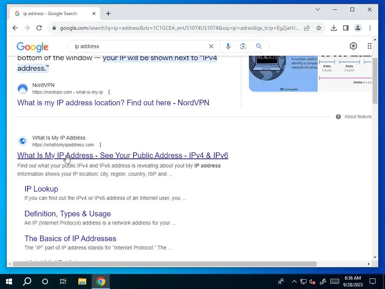Click the forward navigation arrow
Viewport: 385px width, 289px height.
(27, 28)
